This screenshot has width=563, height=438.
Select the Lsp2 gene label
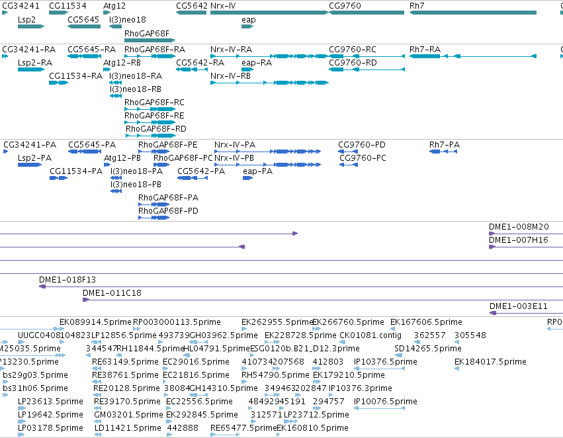coord(26,19)
